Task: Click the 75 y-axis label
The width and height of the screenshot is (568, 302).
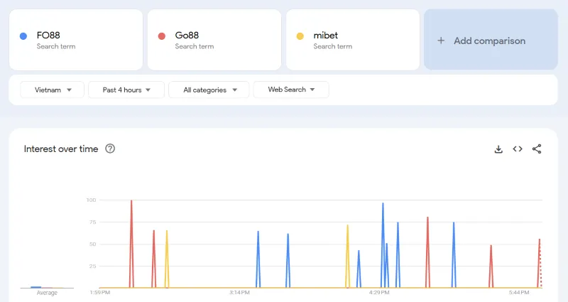Action: 93,222
